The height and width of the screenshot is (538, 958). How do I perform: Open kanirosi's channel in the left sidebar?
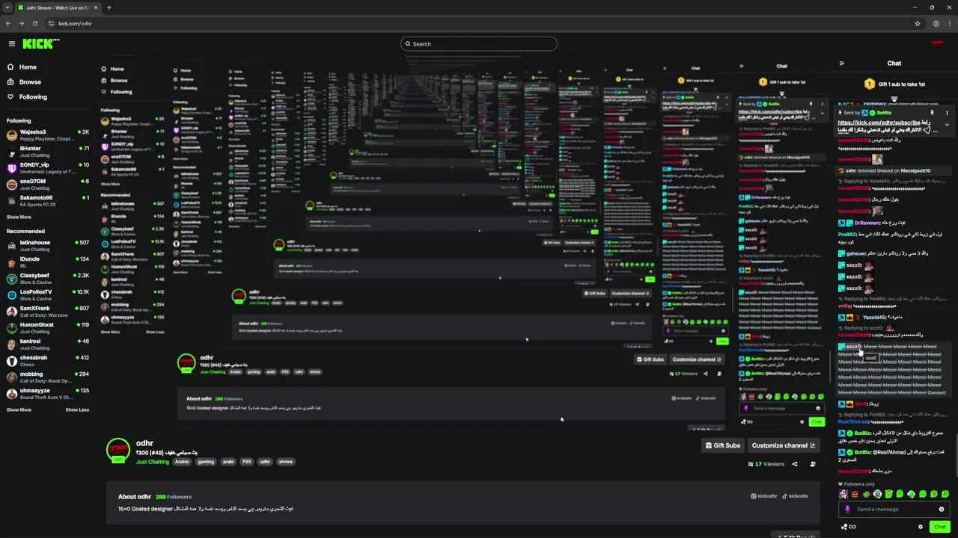[x=48, y=344]
